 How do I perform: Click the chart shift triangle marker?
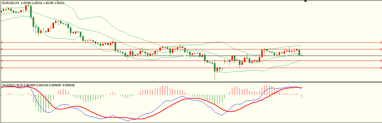306,2
